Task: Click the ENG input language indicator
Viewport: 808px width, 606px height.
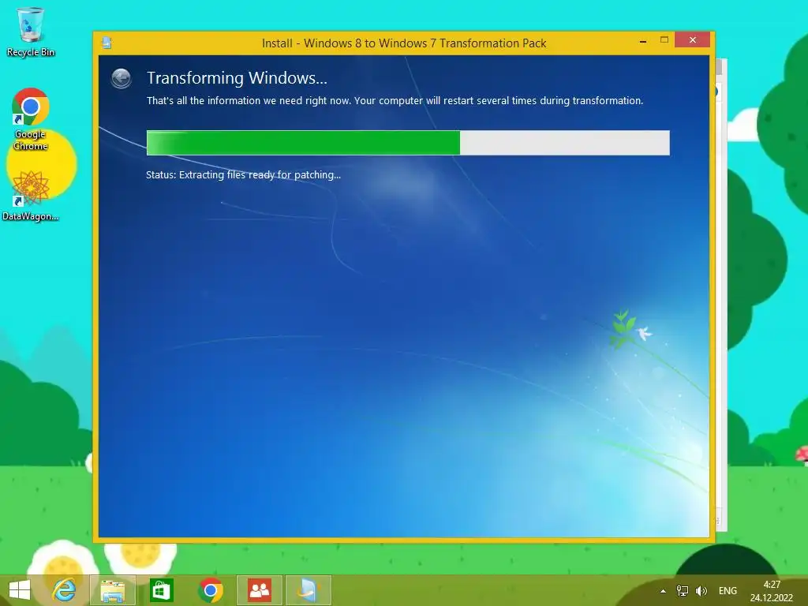Action: pyautogui.click(x=728, y=591)
